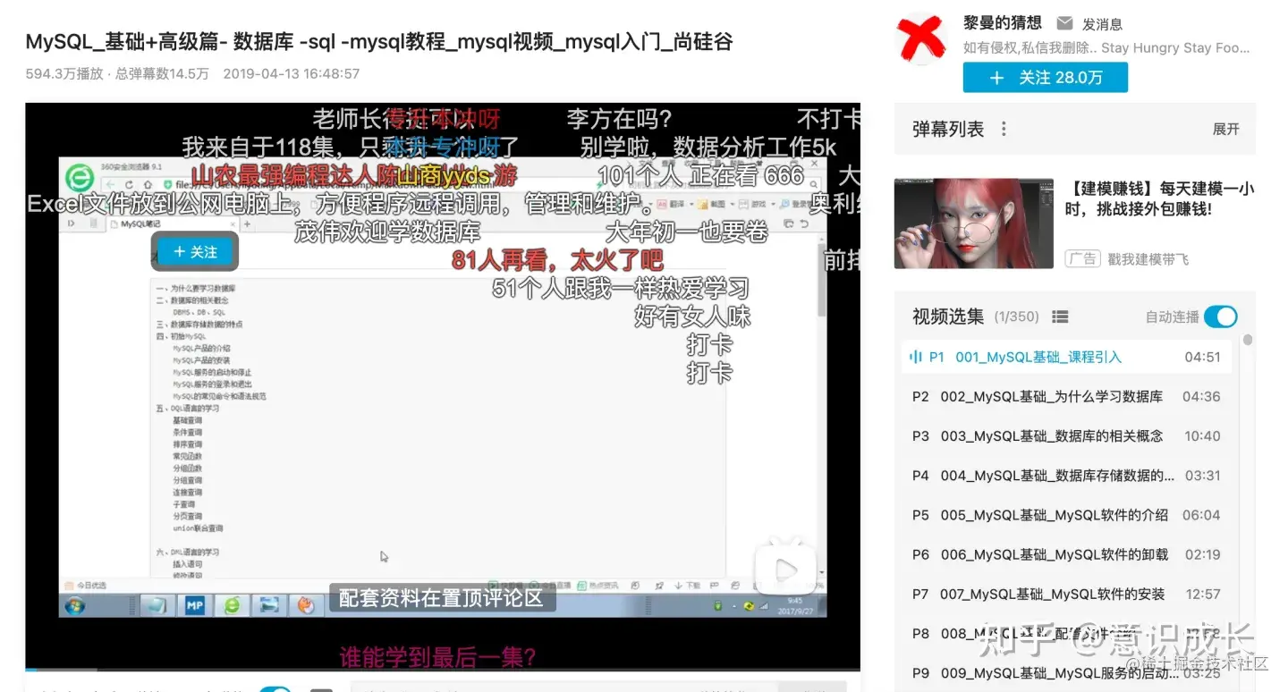Toggle 自动连播 autoplay switch
This screenshot has width=1288, height=692.
(1220, 316)
